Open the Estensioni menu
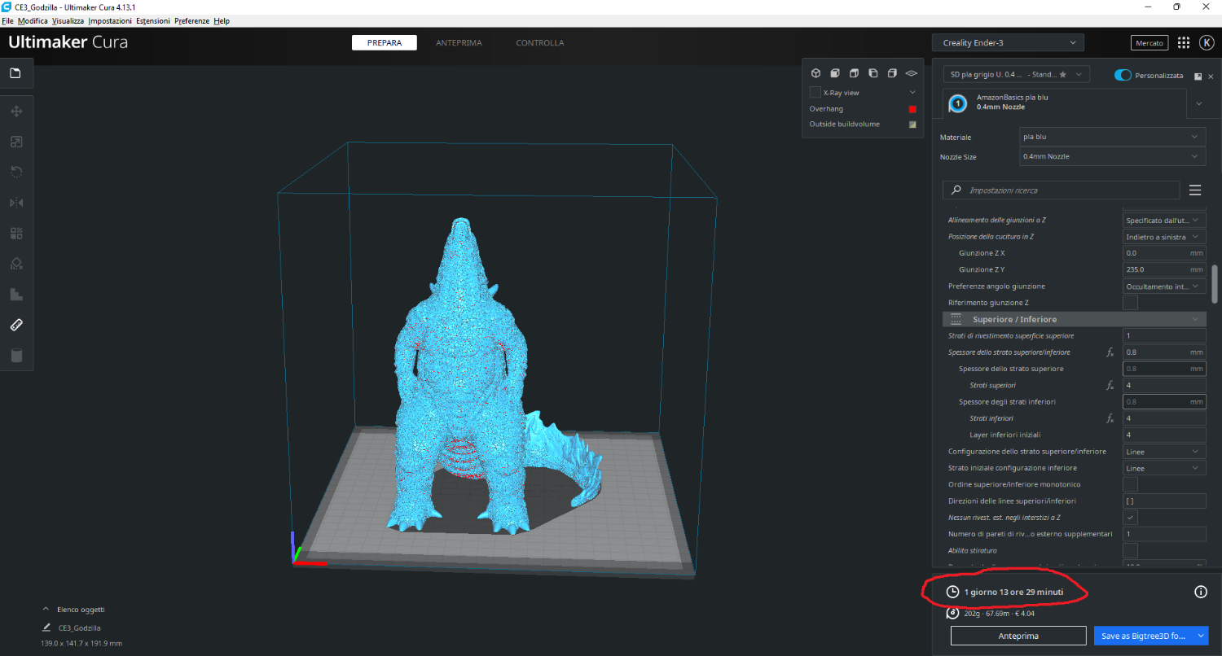Viewport: 1222px width, 656px height. click(x=153, y=20)
